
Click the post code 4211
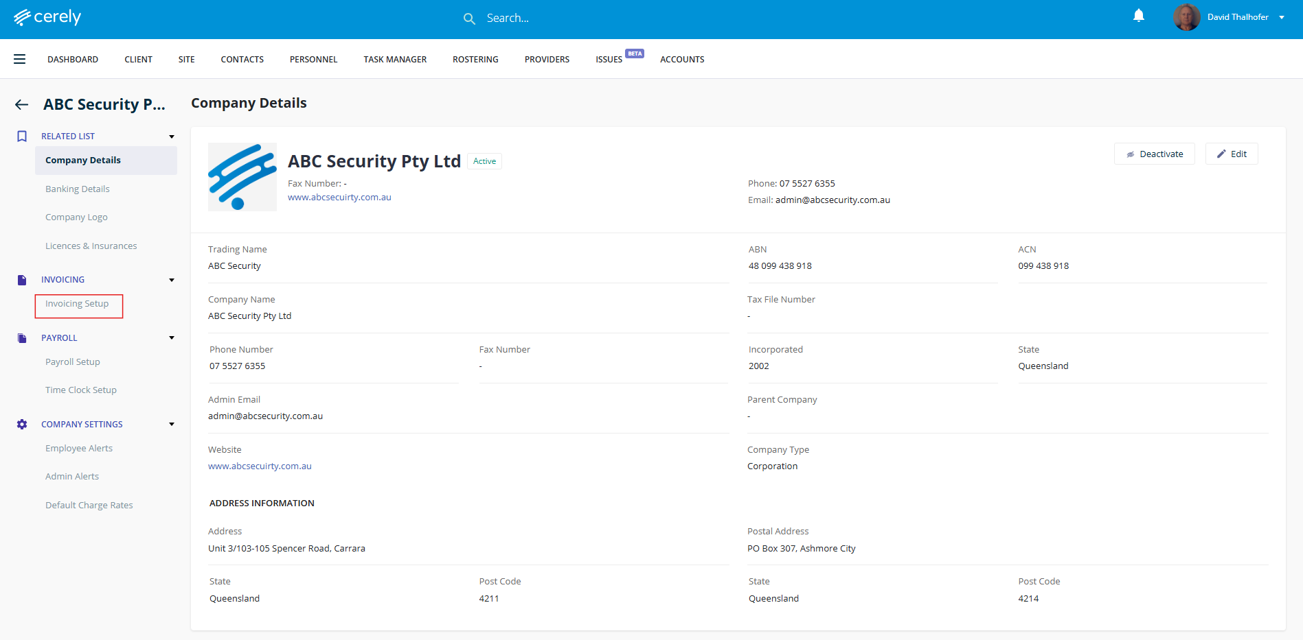[x=489, y=599]
